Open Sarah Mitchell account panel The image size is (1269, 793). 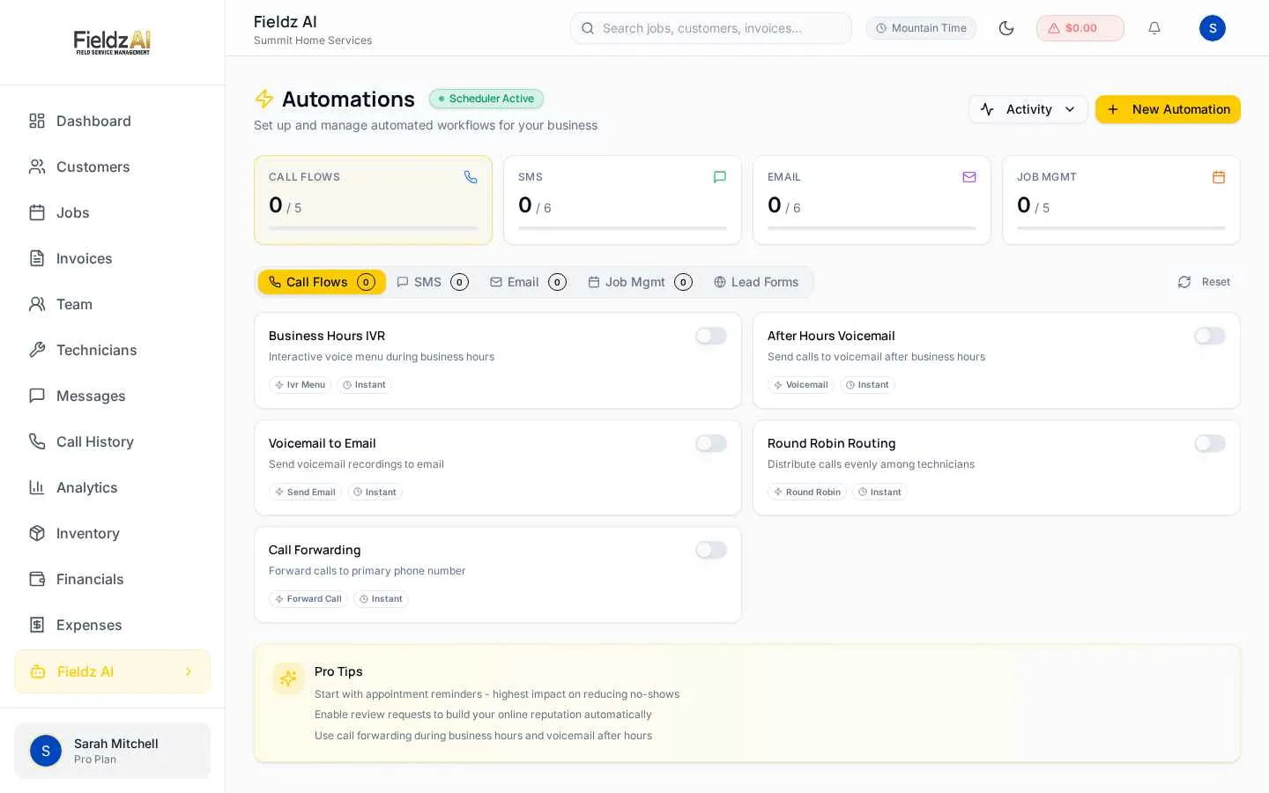[x=113, y=751]
